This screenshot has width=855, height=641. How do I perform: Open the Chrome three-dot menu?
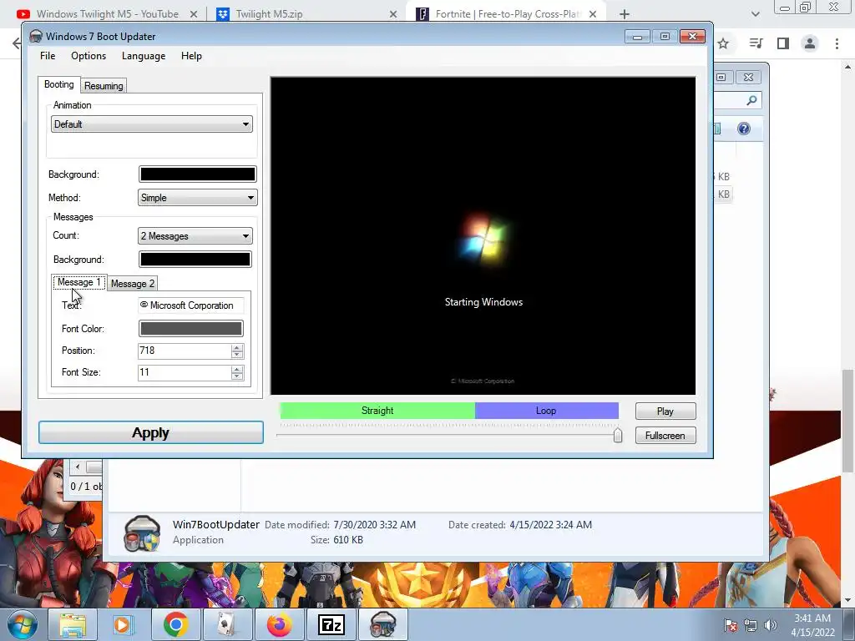(x=837, y=43)
